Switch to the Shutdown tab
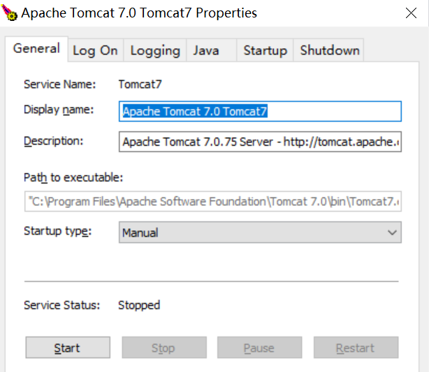Image resolution: width=429 pixels, height=372 pixels. pyautogui.click(x=328, y=50)
